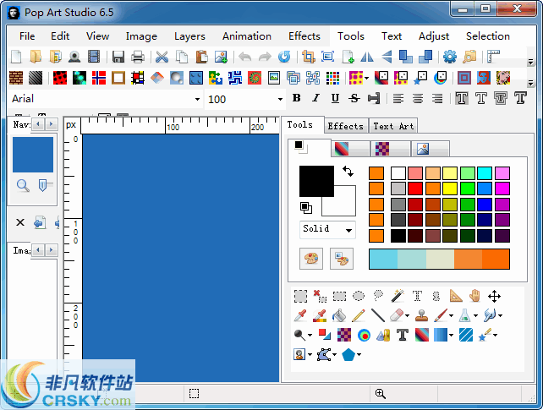
Task: Click the zoom-in icon in status bar
Action: [381, 393]
